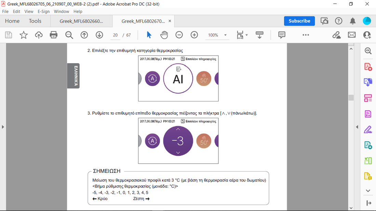Zoom out with the minus icon
Image resolution: width=376 pixels, height=211 pixels.
point(179,35)
